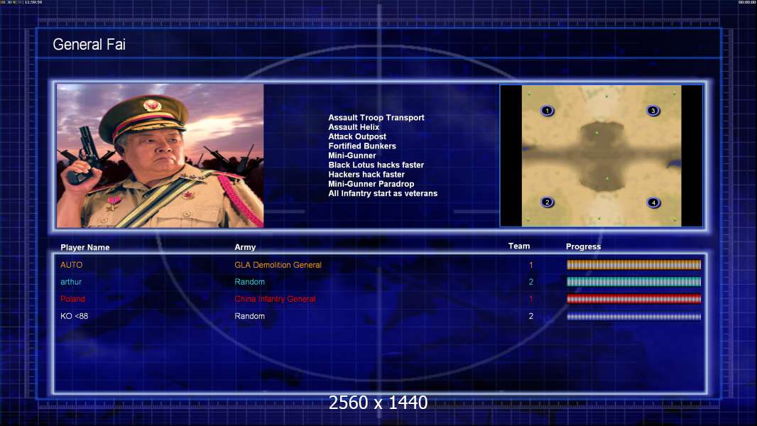Click the team number in AUTO's row
Image resolution: width=757 pixels, height=426 pixels.
pos(531,265)
